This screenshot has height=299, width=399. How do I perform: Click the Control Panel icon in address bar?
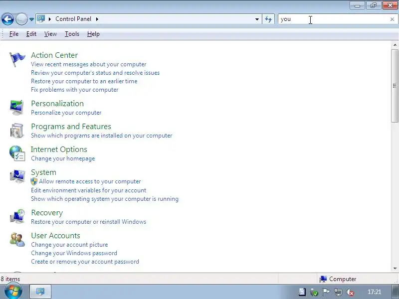pyautogui.click(x=41, y=19)
